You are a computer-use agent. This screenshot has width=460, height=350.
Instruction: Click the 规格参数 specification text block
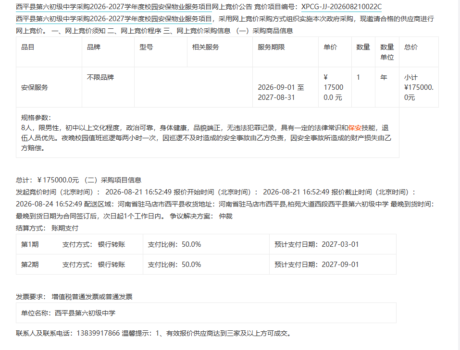[208, 133]
